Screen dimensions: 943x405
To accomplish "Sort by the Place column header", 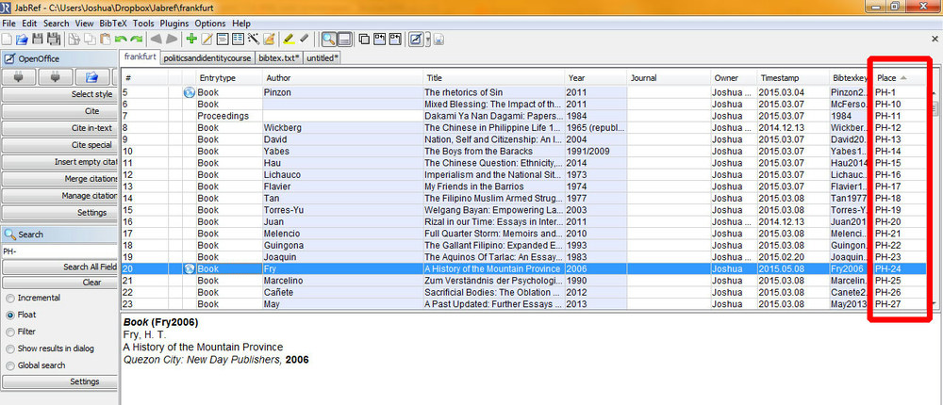I will (x=886, y=77).
